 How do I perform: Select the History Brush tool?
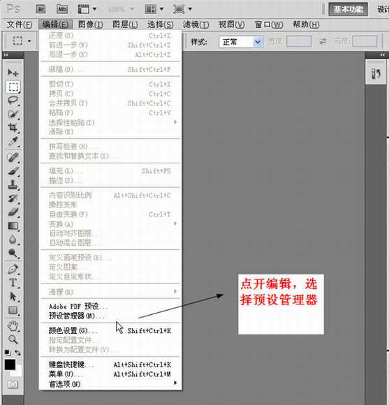click(x=13, y=198)
